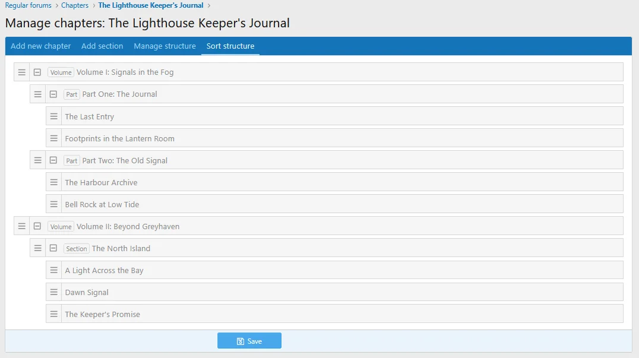Image resolution: width=639 pixels, height=358 pixels.
Task: Select 'Part Two: The Old Signal' title
Action: [x=125, y=160]
